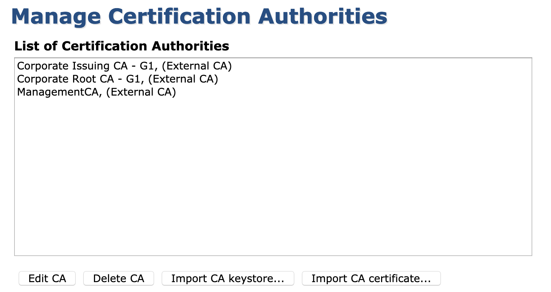551x292 pixels.
Task: Select Corporate Issuing CA - G1 entry
Action: (124, 66)
